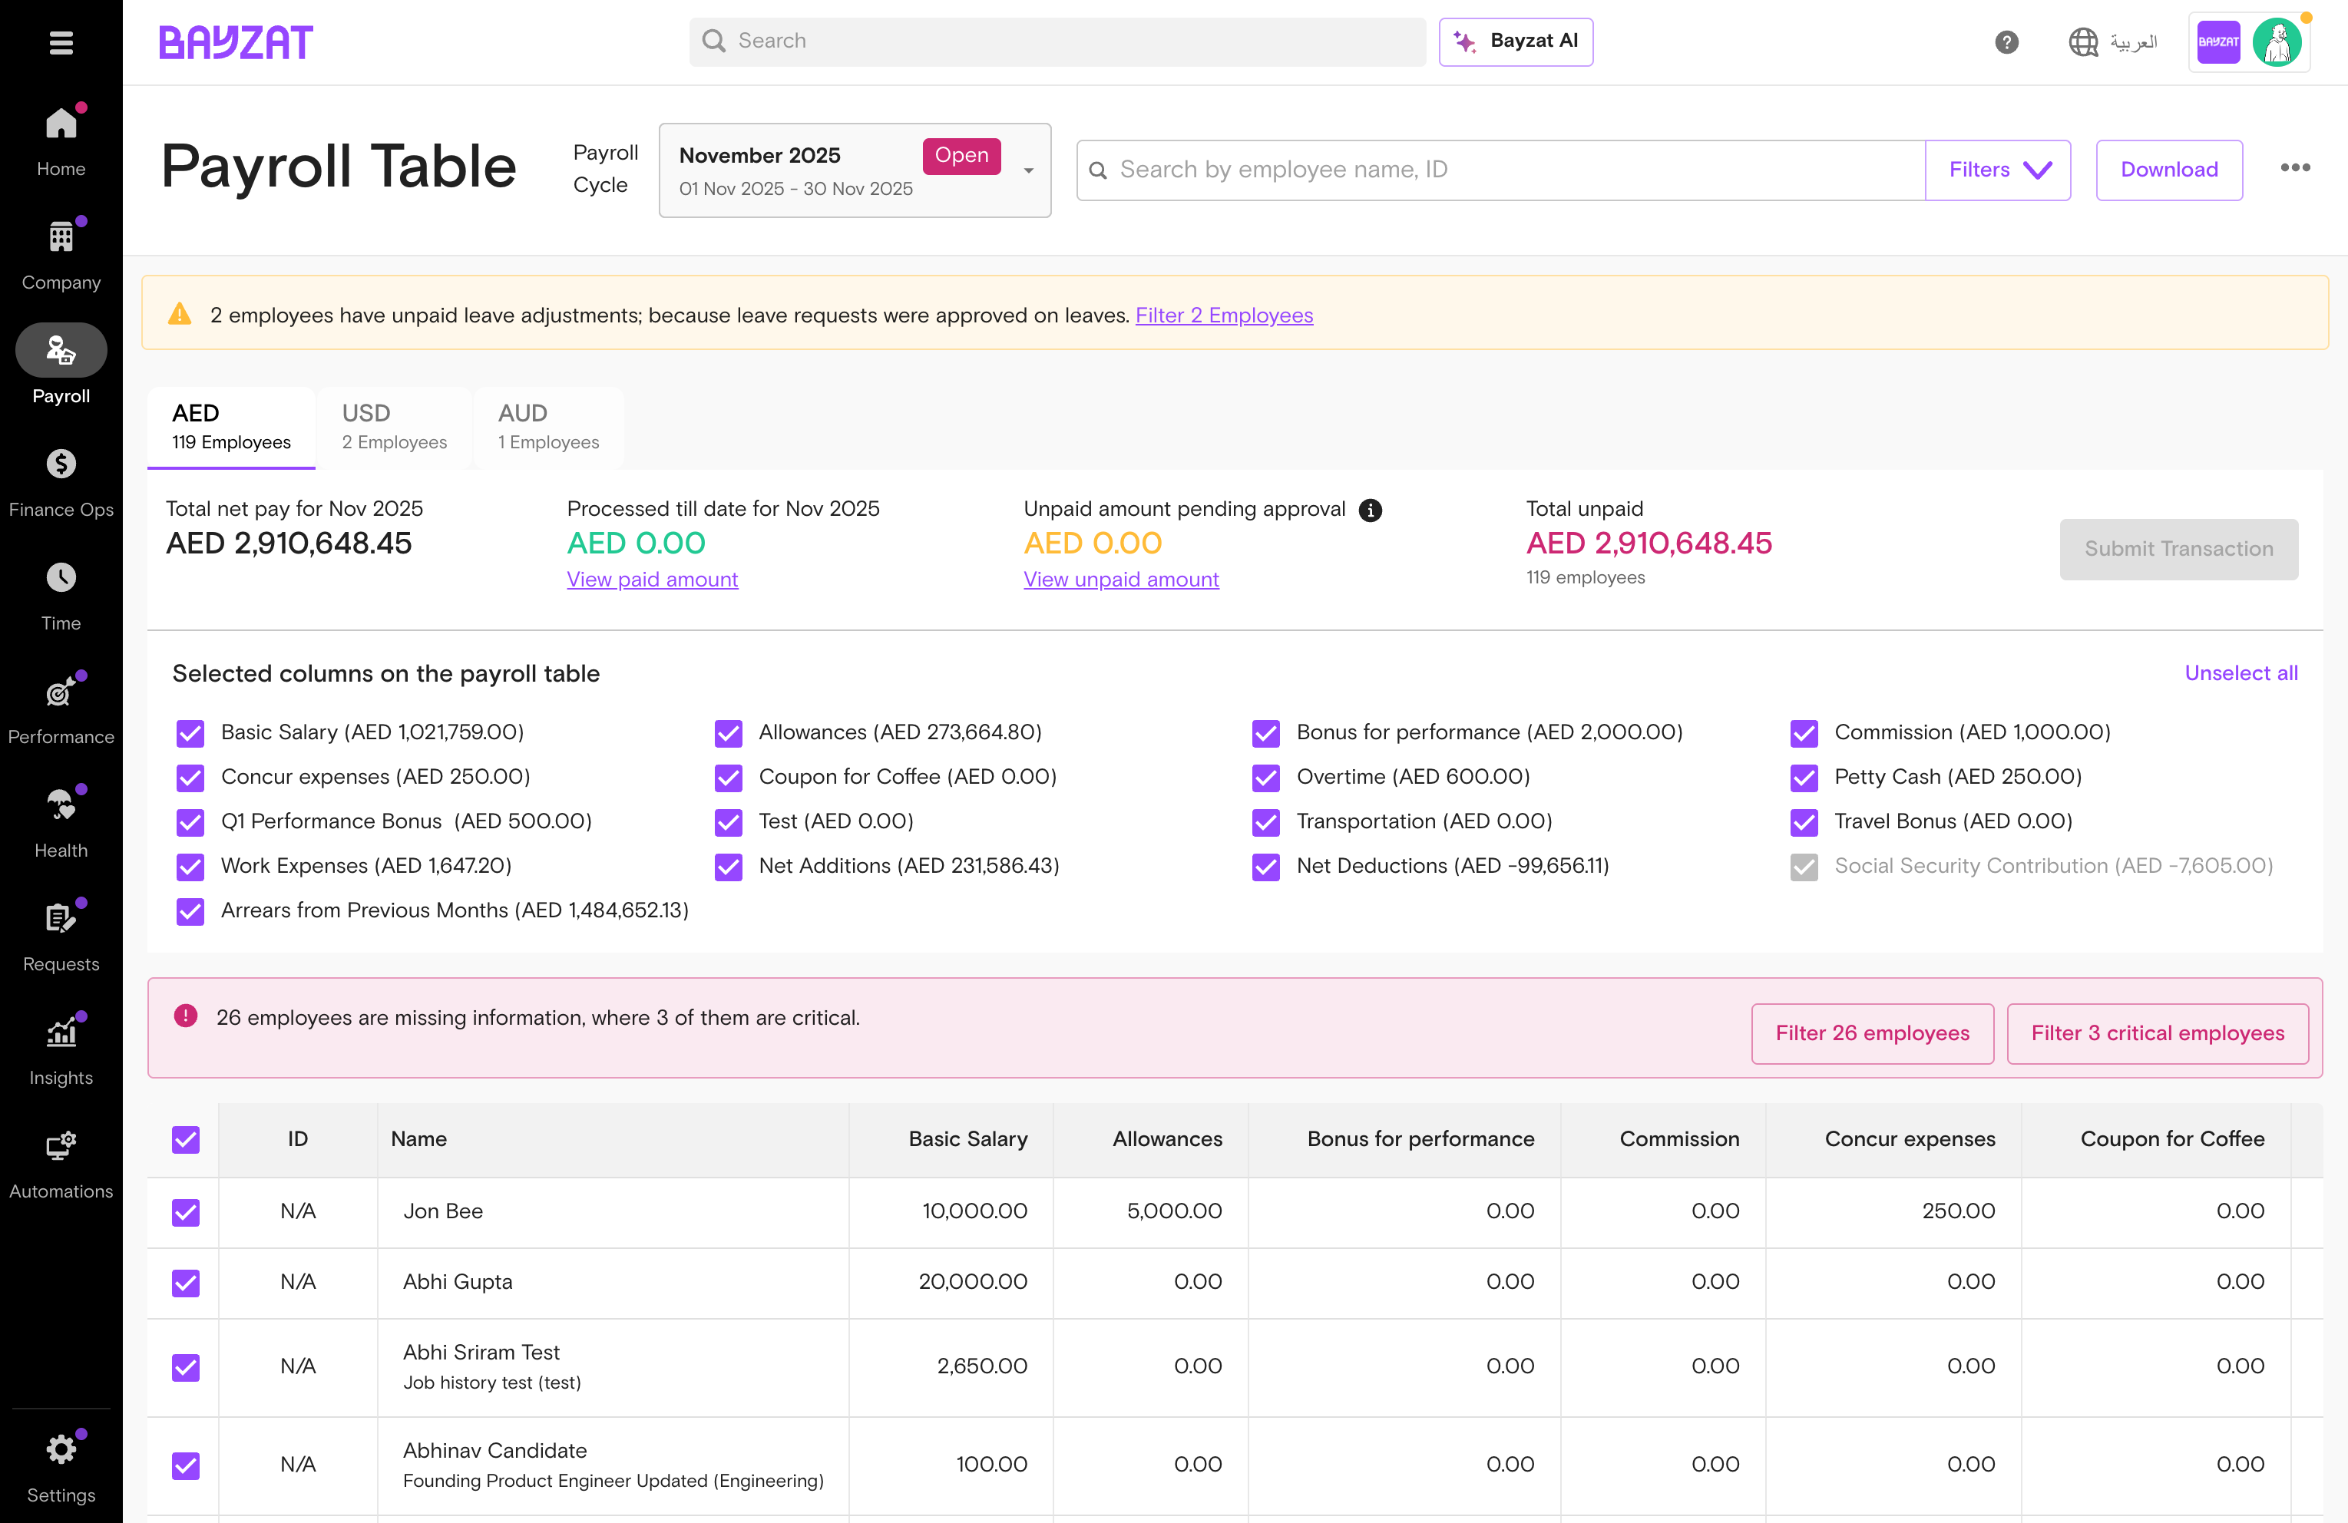Open the hamburger menu icon
Viewport: 2348px width, 1523px height.
(61, 42)
